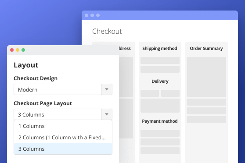The width and height of the screenshot is (245, 163).
Task: Click the large Order Summary placeholder block
Action: 206,77
